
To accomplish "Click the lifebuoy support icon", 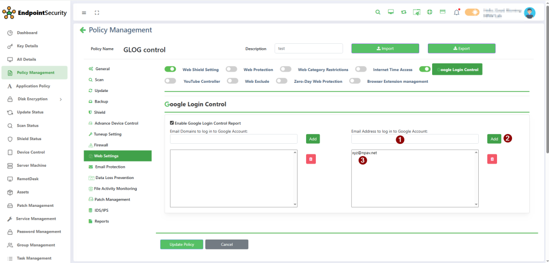I will (x=429, y=12).
